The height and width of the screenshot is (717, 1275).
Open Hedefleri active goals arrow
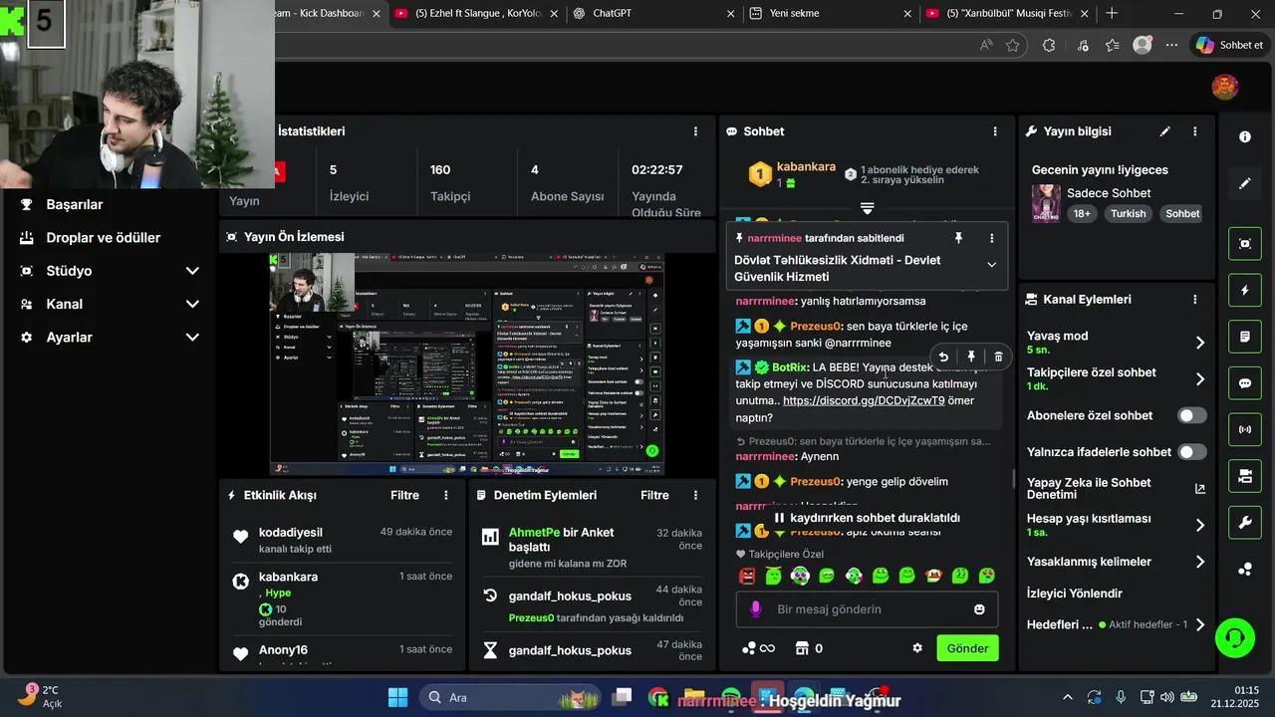(1199, 625)
